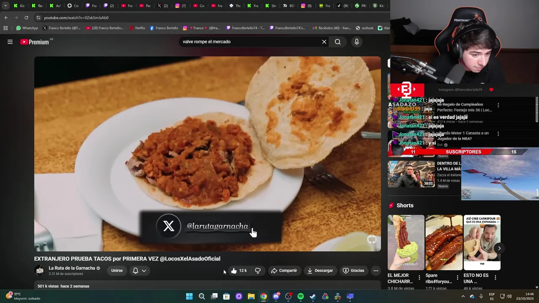Expand notification bell options dropdown
Screen dimensions: 539x303
(144, 271)
